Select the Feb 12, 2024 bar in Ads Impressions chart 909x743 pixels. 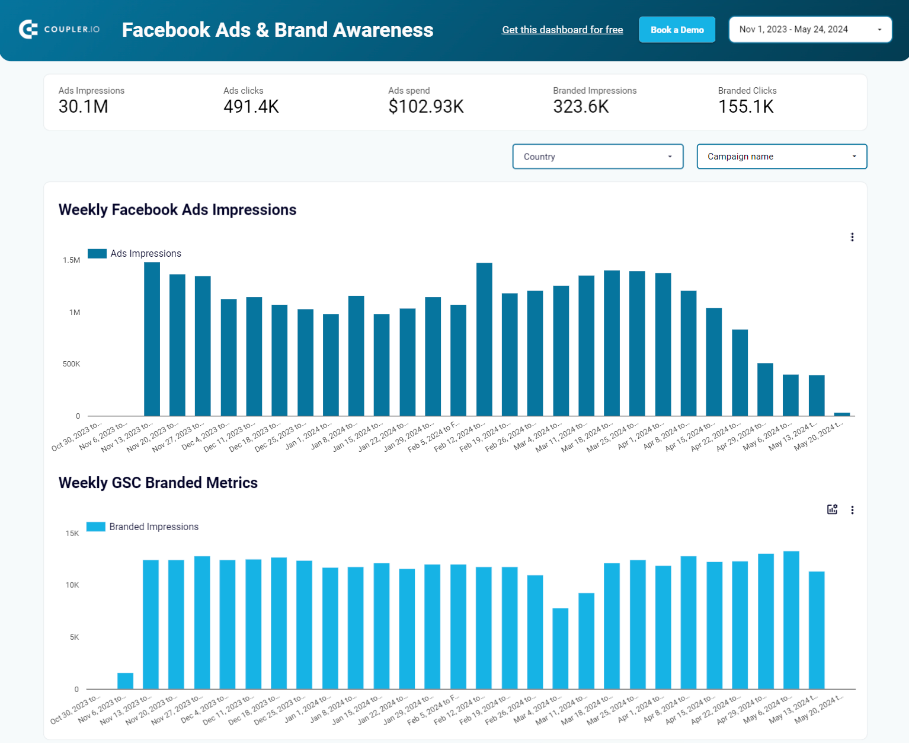coord(484,339)
